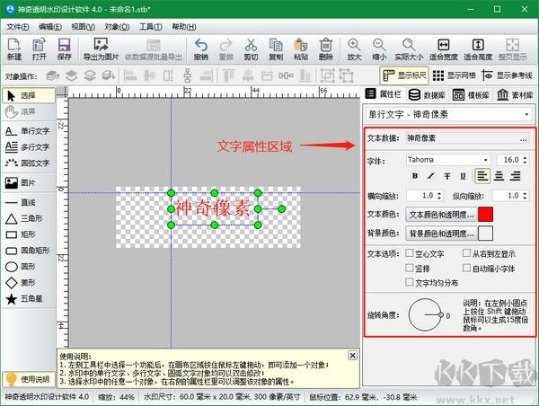Select right text alignment
This screenshot has width=539, height=406.
pyautogui.click(x=515, y=176)
